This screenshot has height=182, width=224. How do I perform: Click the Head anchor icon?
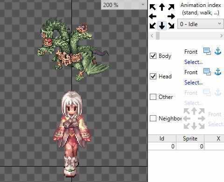(218, 72)
